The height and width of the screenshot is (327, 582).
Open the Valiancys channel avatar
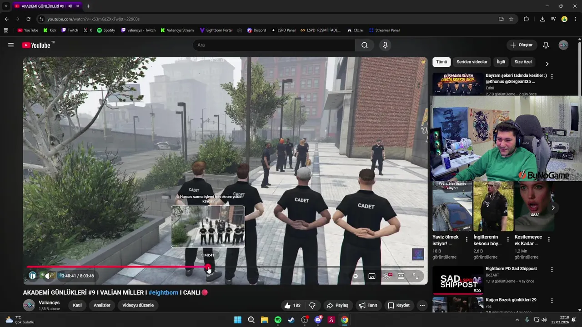point(29,305)
